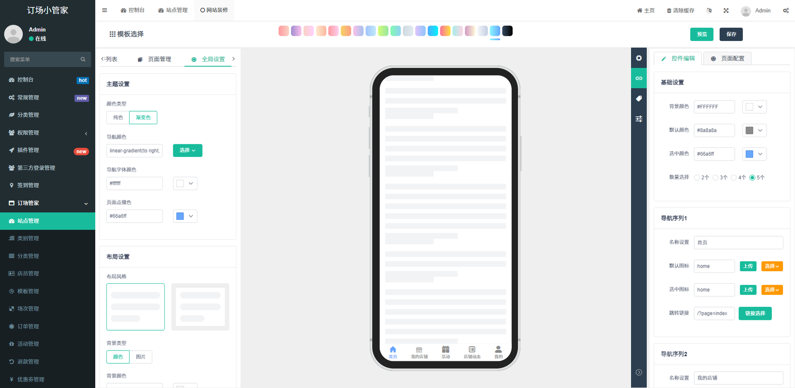Click the 链接选择 button

pyautogui.click(x=755, y=313)
